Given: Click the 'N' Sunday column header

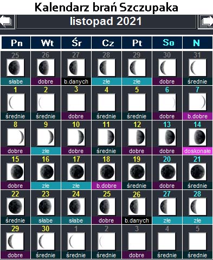Looking at the screenshot, I should tap(197, 43).
